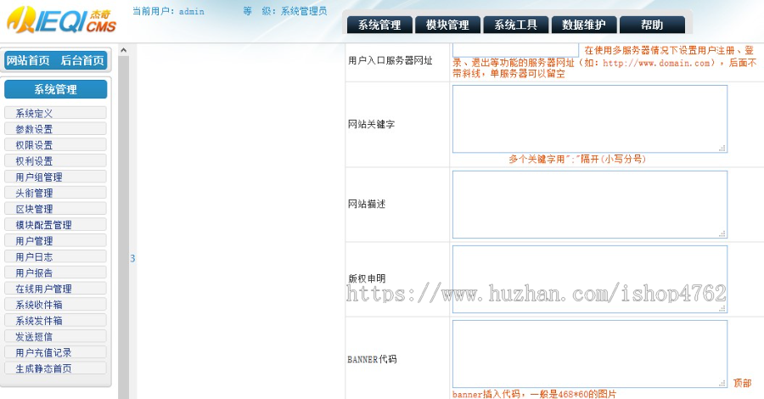The image size is (764, 399).
Task: Go to 后台首页 link
Action: (82, 60)
